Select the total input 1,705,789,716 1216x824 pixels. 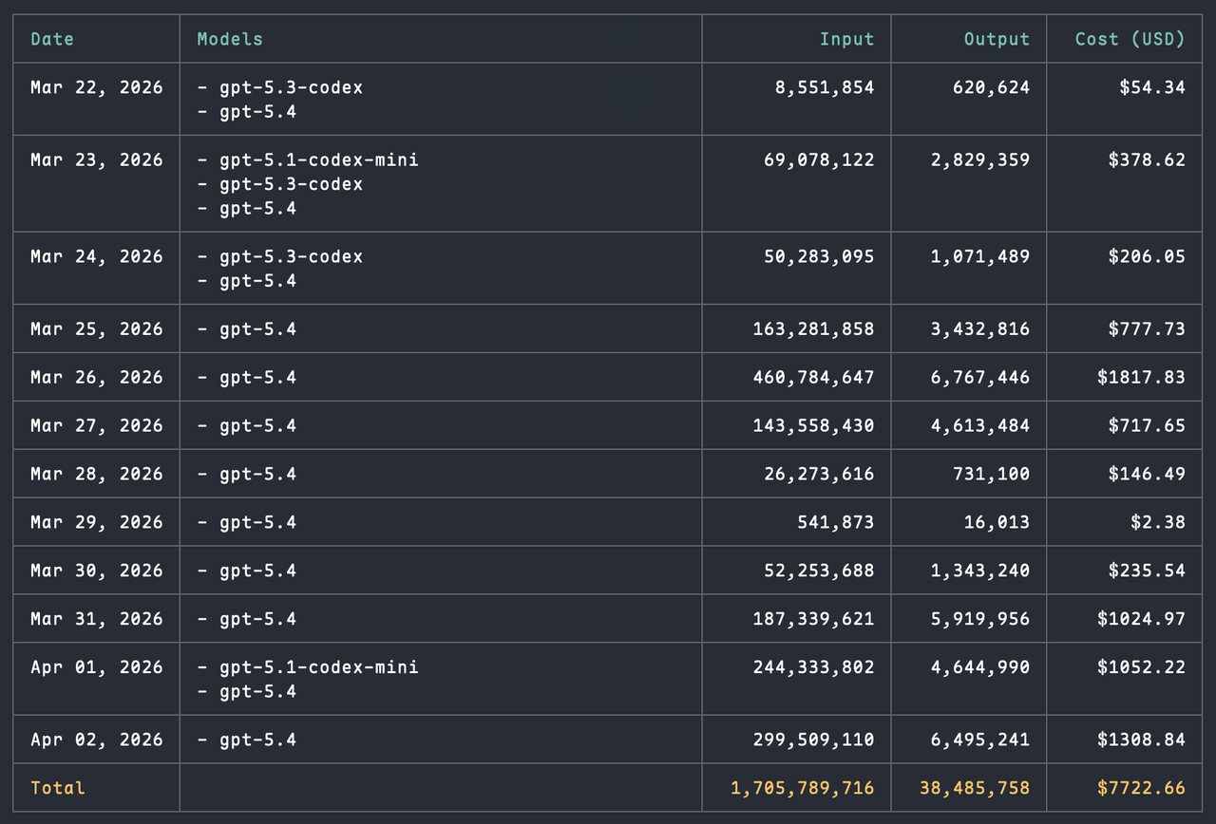click(x=802, y=788)
